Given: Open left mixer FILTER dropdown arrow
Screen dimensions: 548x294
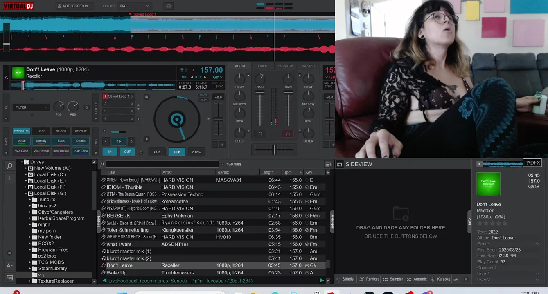Looking at the screenshot, I should [248, 131].
